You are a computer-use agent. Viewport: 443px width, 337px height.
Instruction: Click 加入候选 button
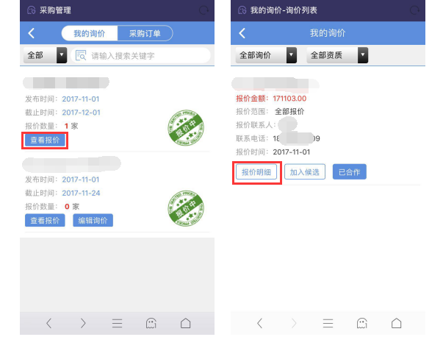(305, 172)
